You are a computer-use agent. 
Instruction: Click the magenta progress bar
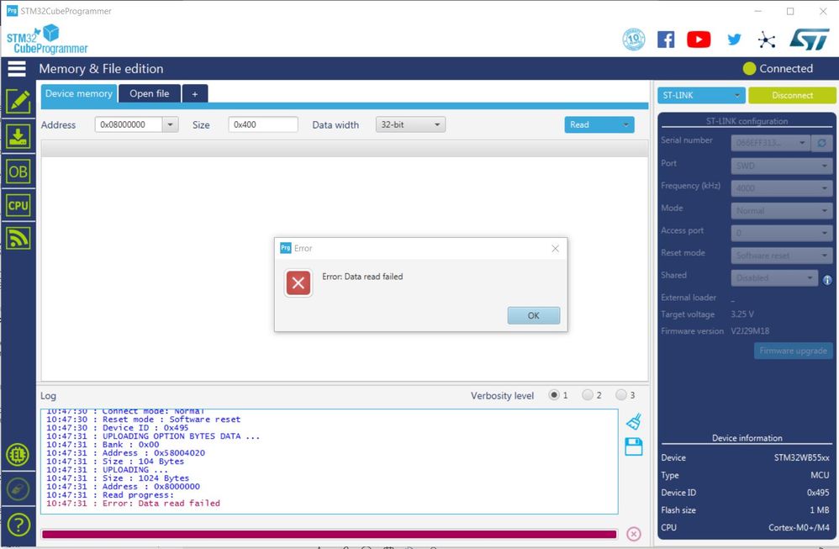(329, 534)
